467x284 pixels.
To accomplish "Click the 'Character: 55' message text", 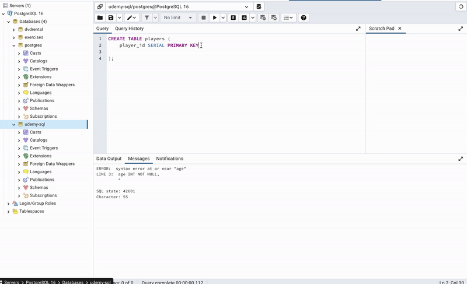I will [x=112, y=197].
